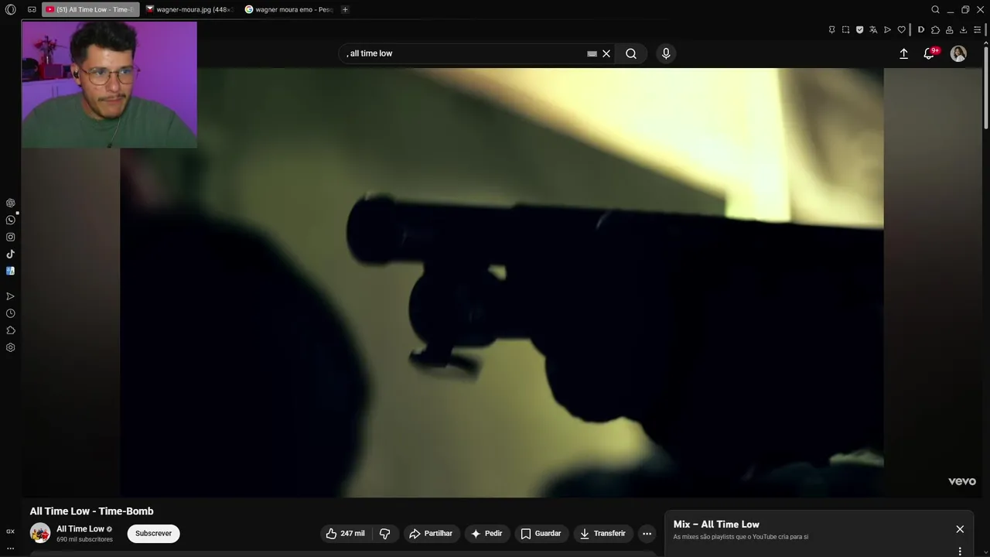The width and height of the screenshot is (990, 557).
Task: Open the blue translator sidebar app
Action: coord(11,271)
